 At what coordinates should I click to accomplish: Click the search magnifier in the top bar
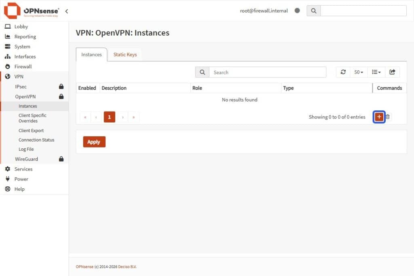pos(314,11)
